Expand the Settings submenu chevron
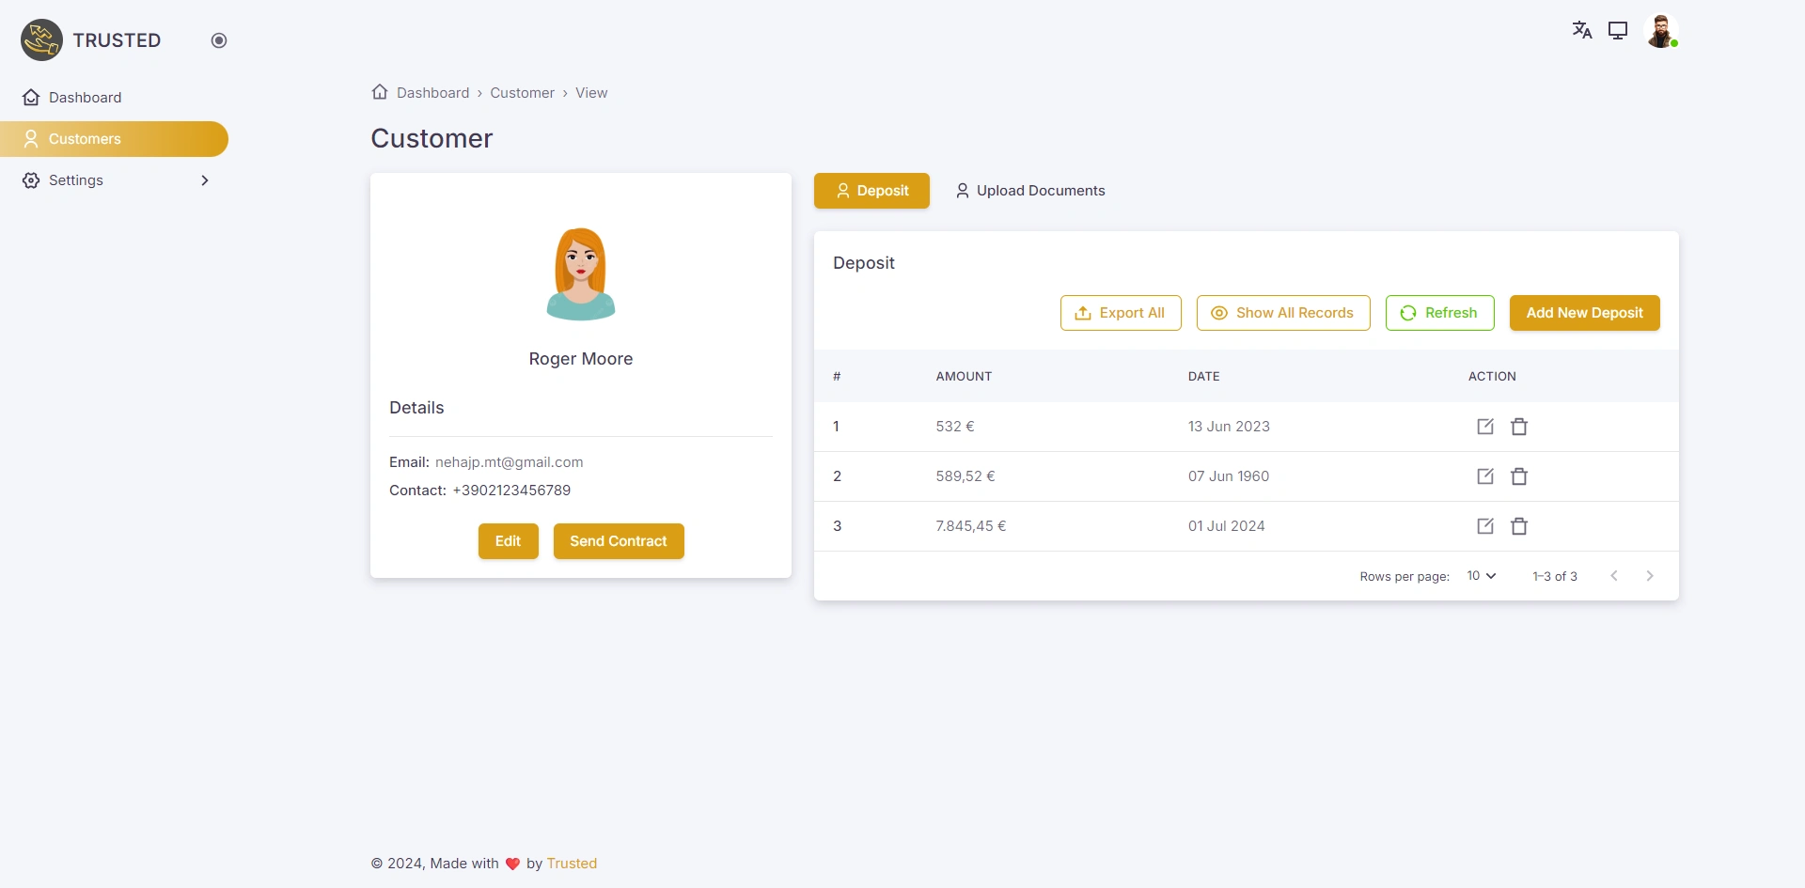 [205, 180]
